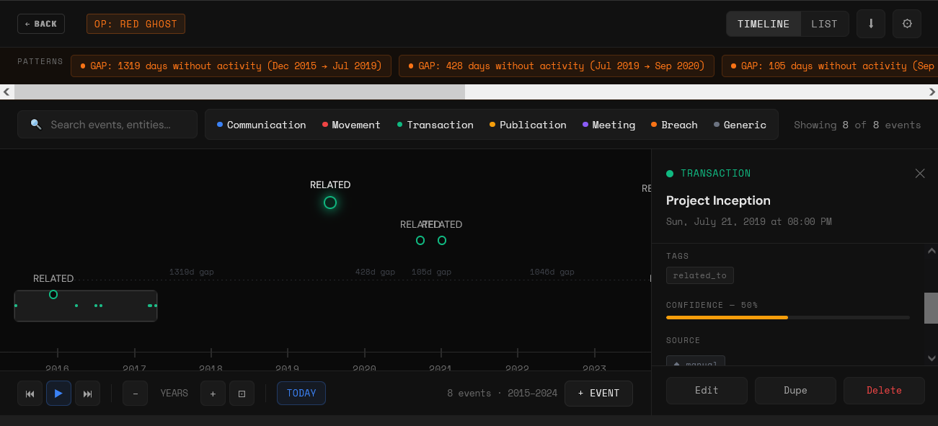Image resolution: width=938 pixels, height=426 pixels.
Task: Click the Search events input field
Action: pyautogui.click(x=115, y=125)
